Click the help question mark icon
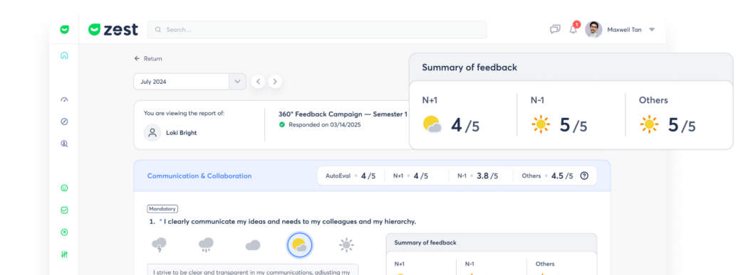The width and height of the screenshot is (748, 275). [584, 176]
